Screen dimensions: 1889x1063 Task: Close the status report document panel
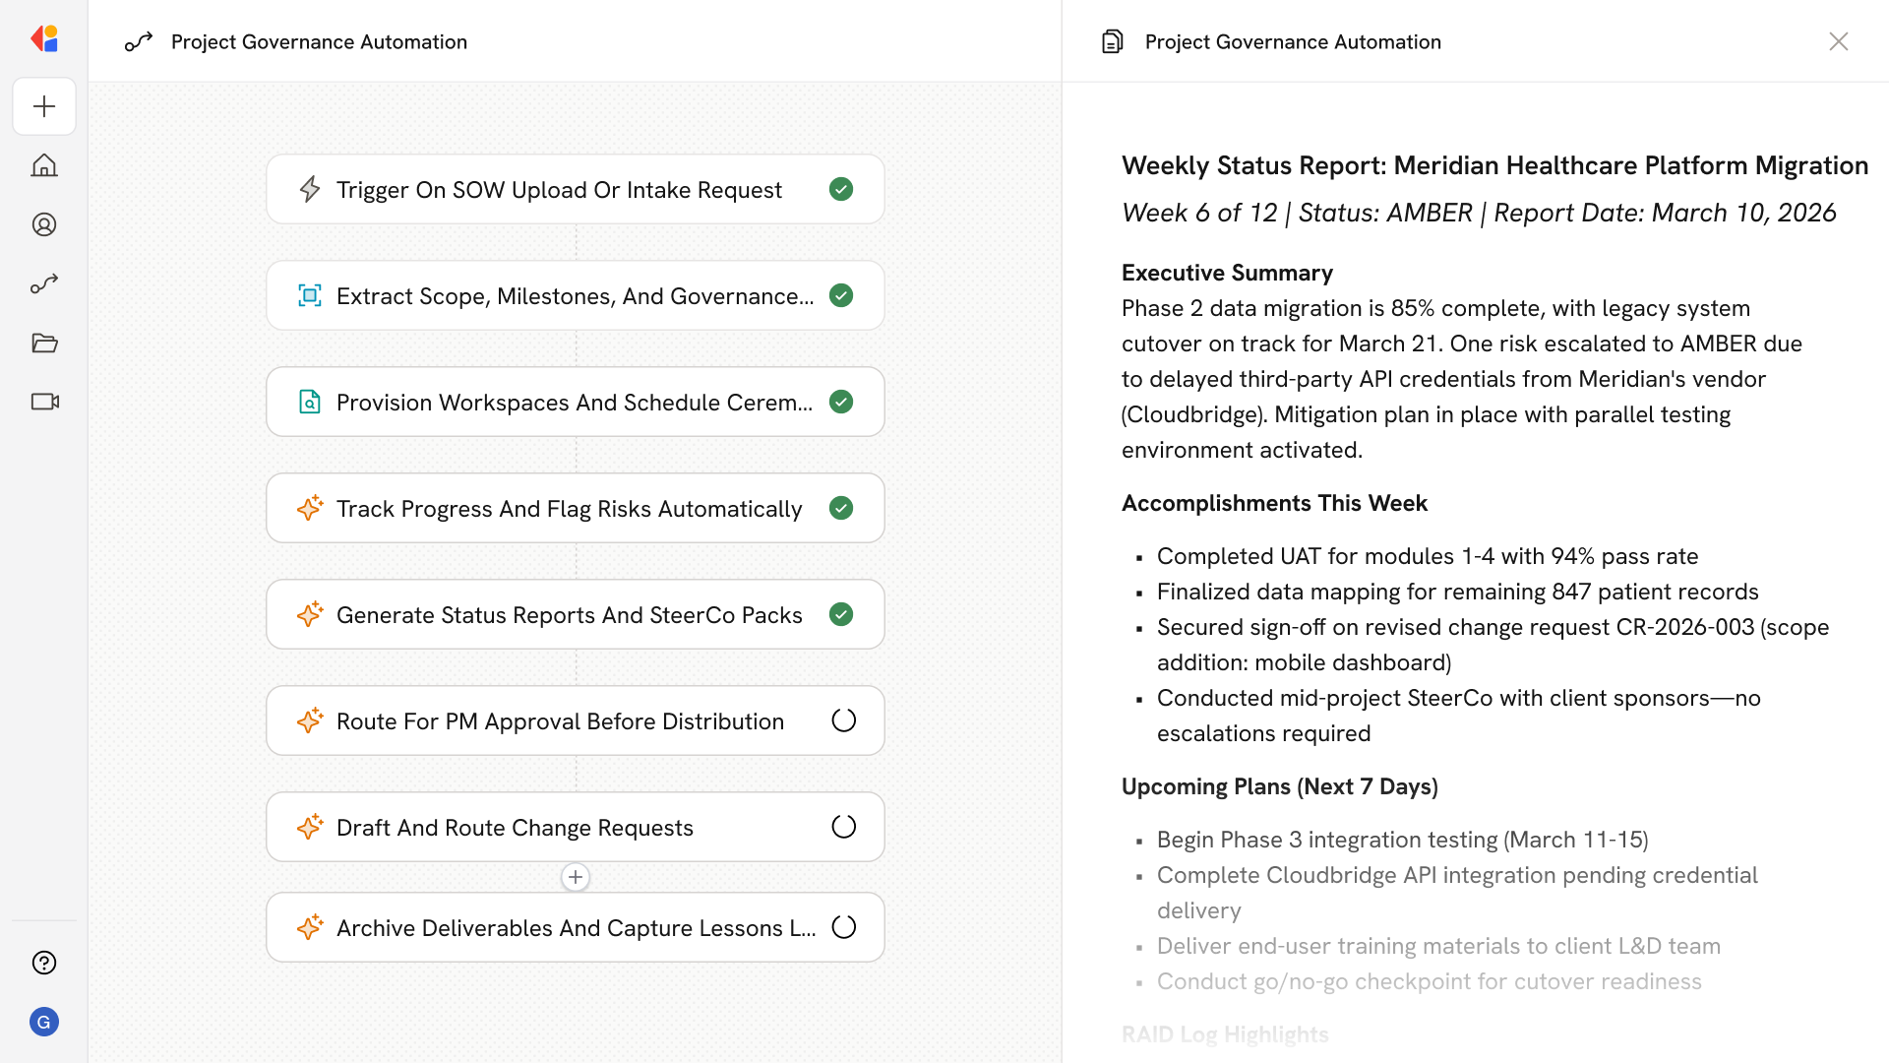coord(1838,41)
